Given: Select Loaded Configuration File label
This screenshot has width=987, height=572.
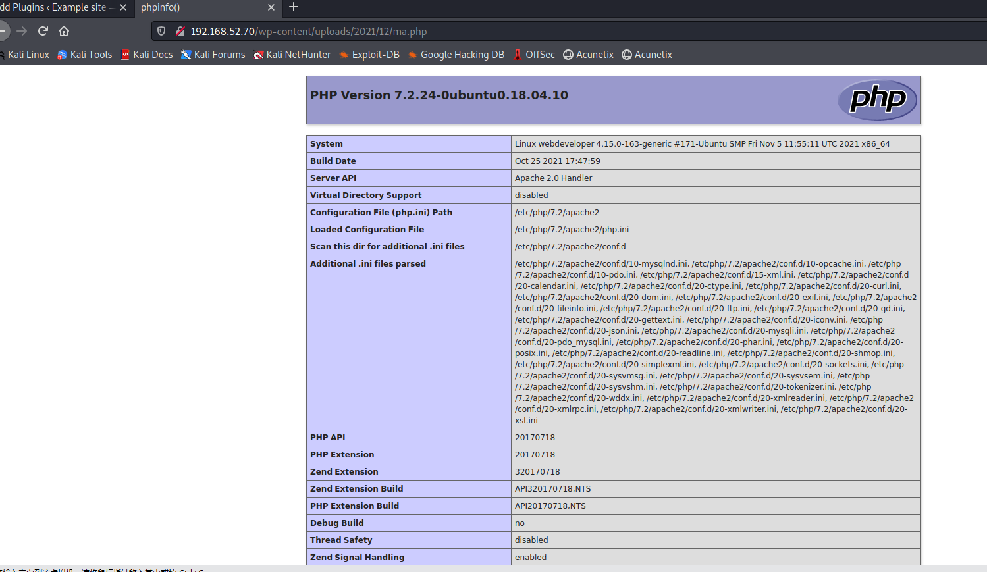Looking at the screenshot, I should point(367,230).
